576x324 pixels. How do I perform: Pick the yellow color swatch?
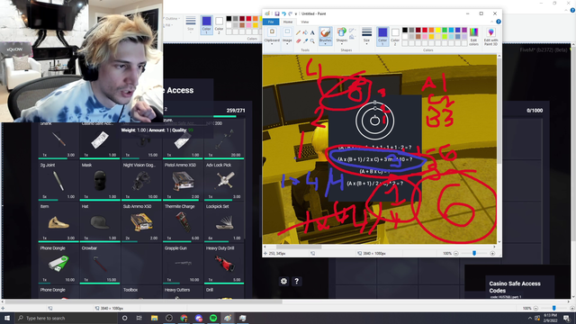pyautogui.click(x=438, y=30)
